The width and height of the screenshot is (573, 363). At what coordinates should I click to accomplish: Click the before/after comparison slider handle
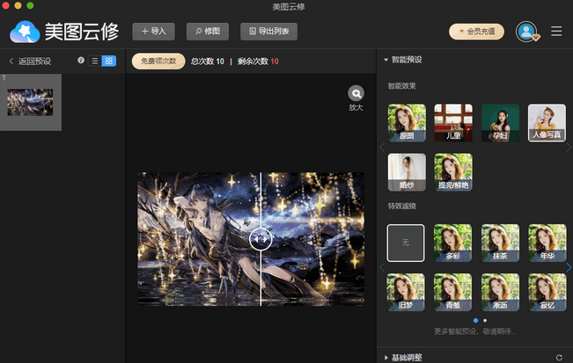pyautogui.click(x=260, y=239)
